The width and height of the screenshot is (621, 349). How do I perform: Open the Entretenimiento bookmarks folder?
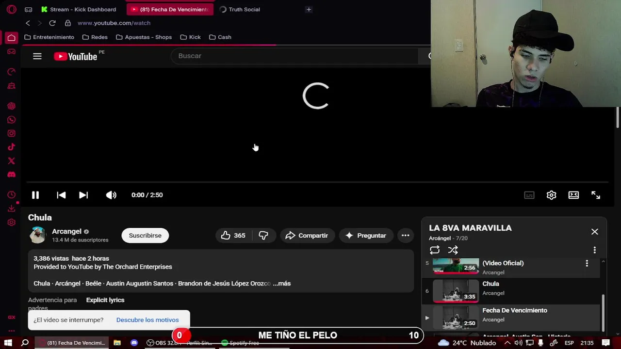point(49,37)
